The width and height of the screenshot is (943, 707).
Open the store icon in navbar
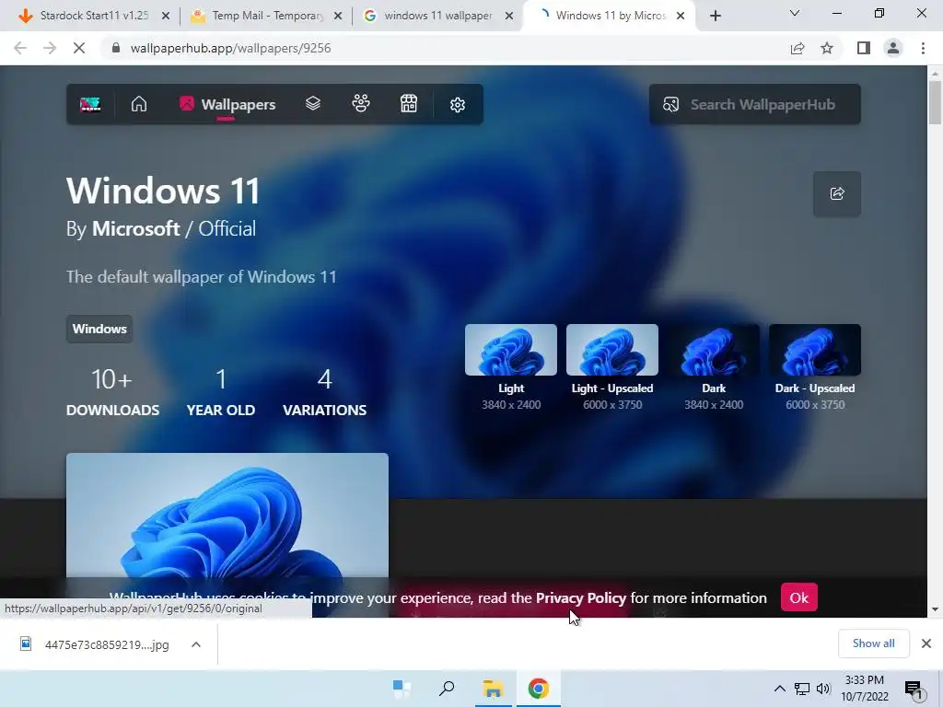pos(409,104)
